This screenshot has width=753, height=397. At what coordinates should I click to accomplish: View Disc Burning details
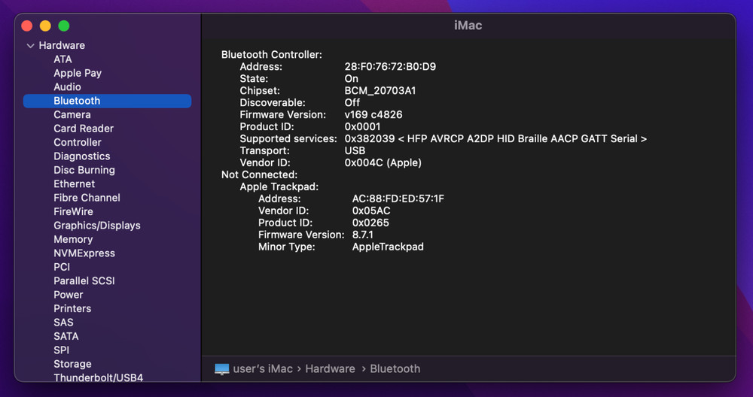tap(84, 170)
